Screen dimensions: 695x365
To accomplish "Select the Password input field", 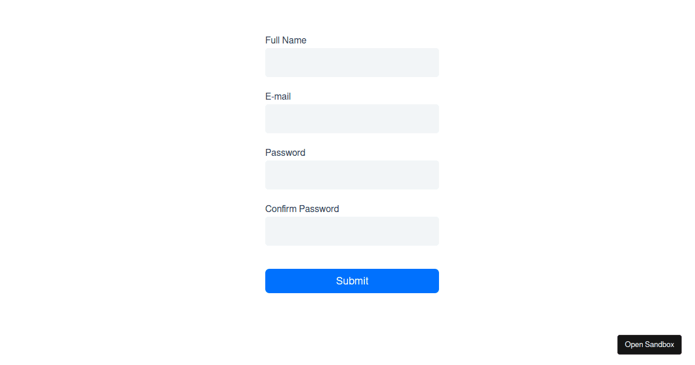I will point(352,175).
